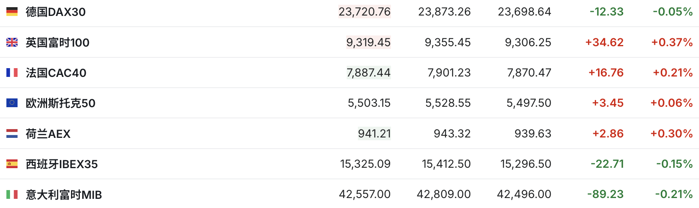The width and height of the screenshot is (699, 208).
Task: Click the IBEX35 high value 15,412.50
Action: point(446,164)
